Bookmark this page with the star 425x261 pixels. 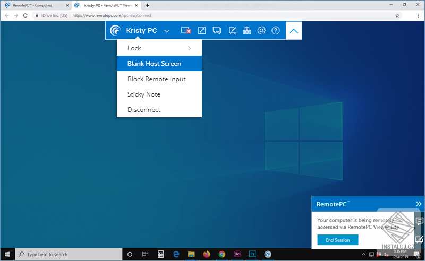tap(397, 15)
